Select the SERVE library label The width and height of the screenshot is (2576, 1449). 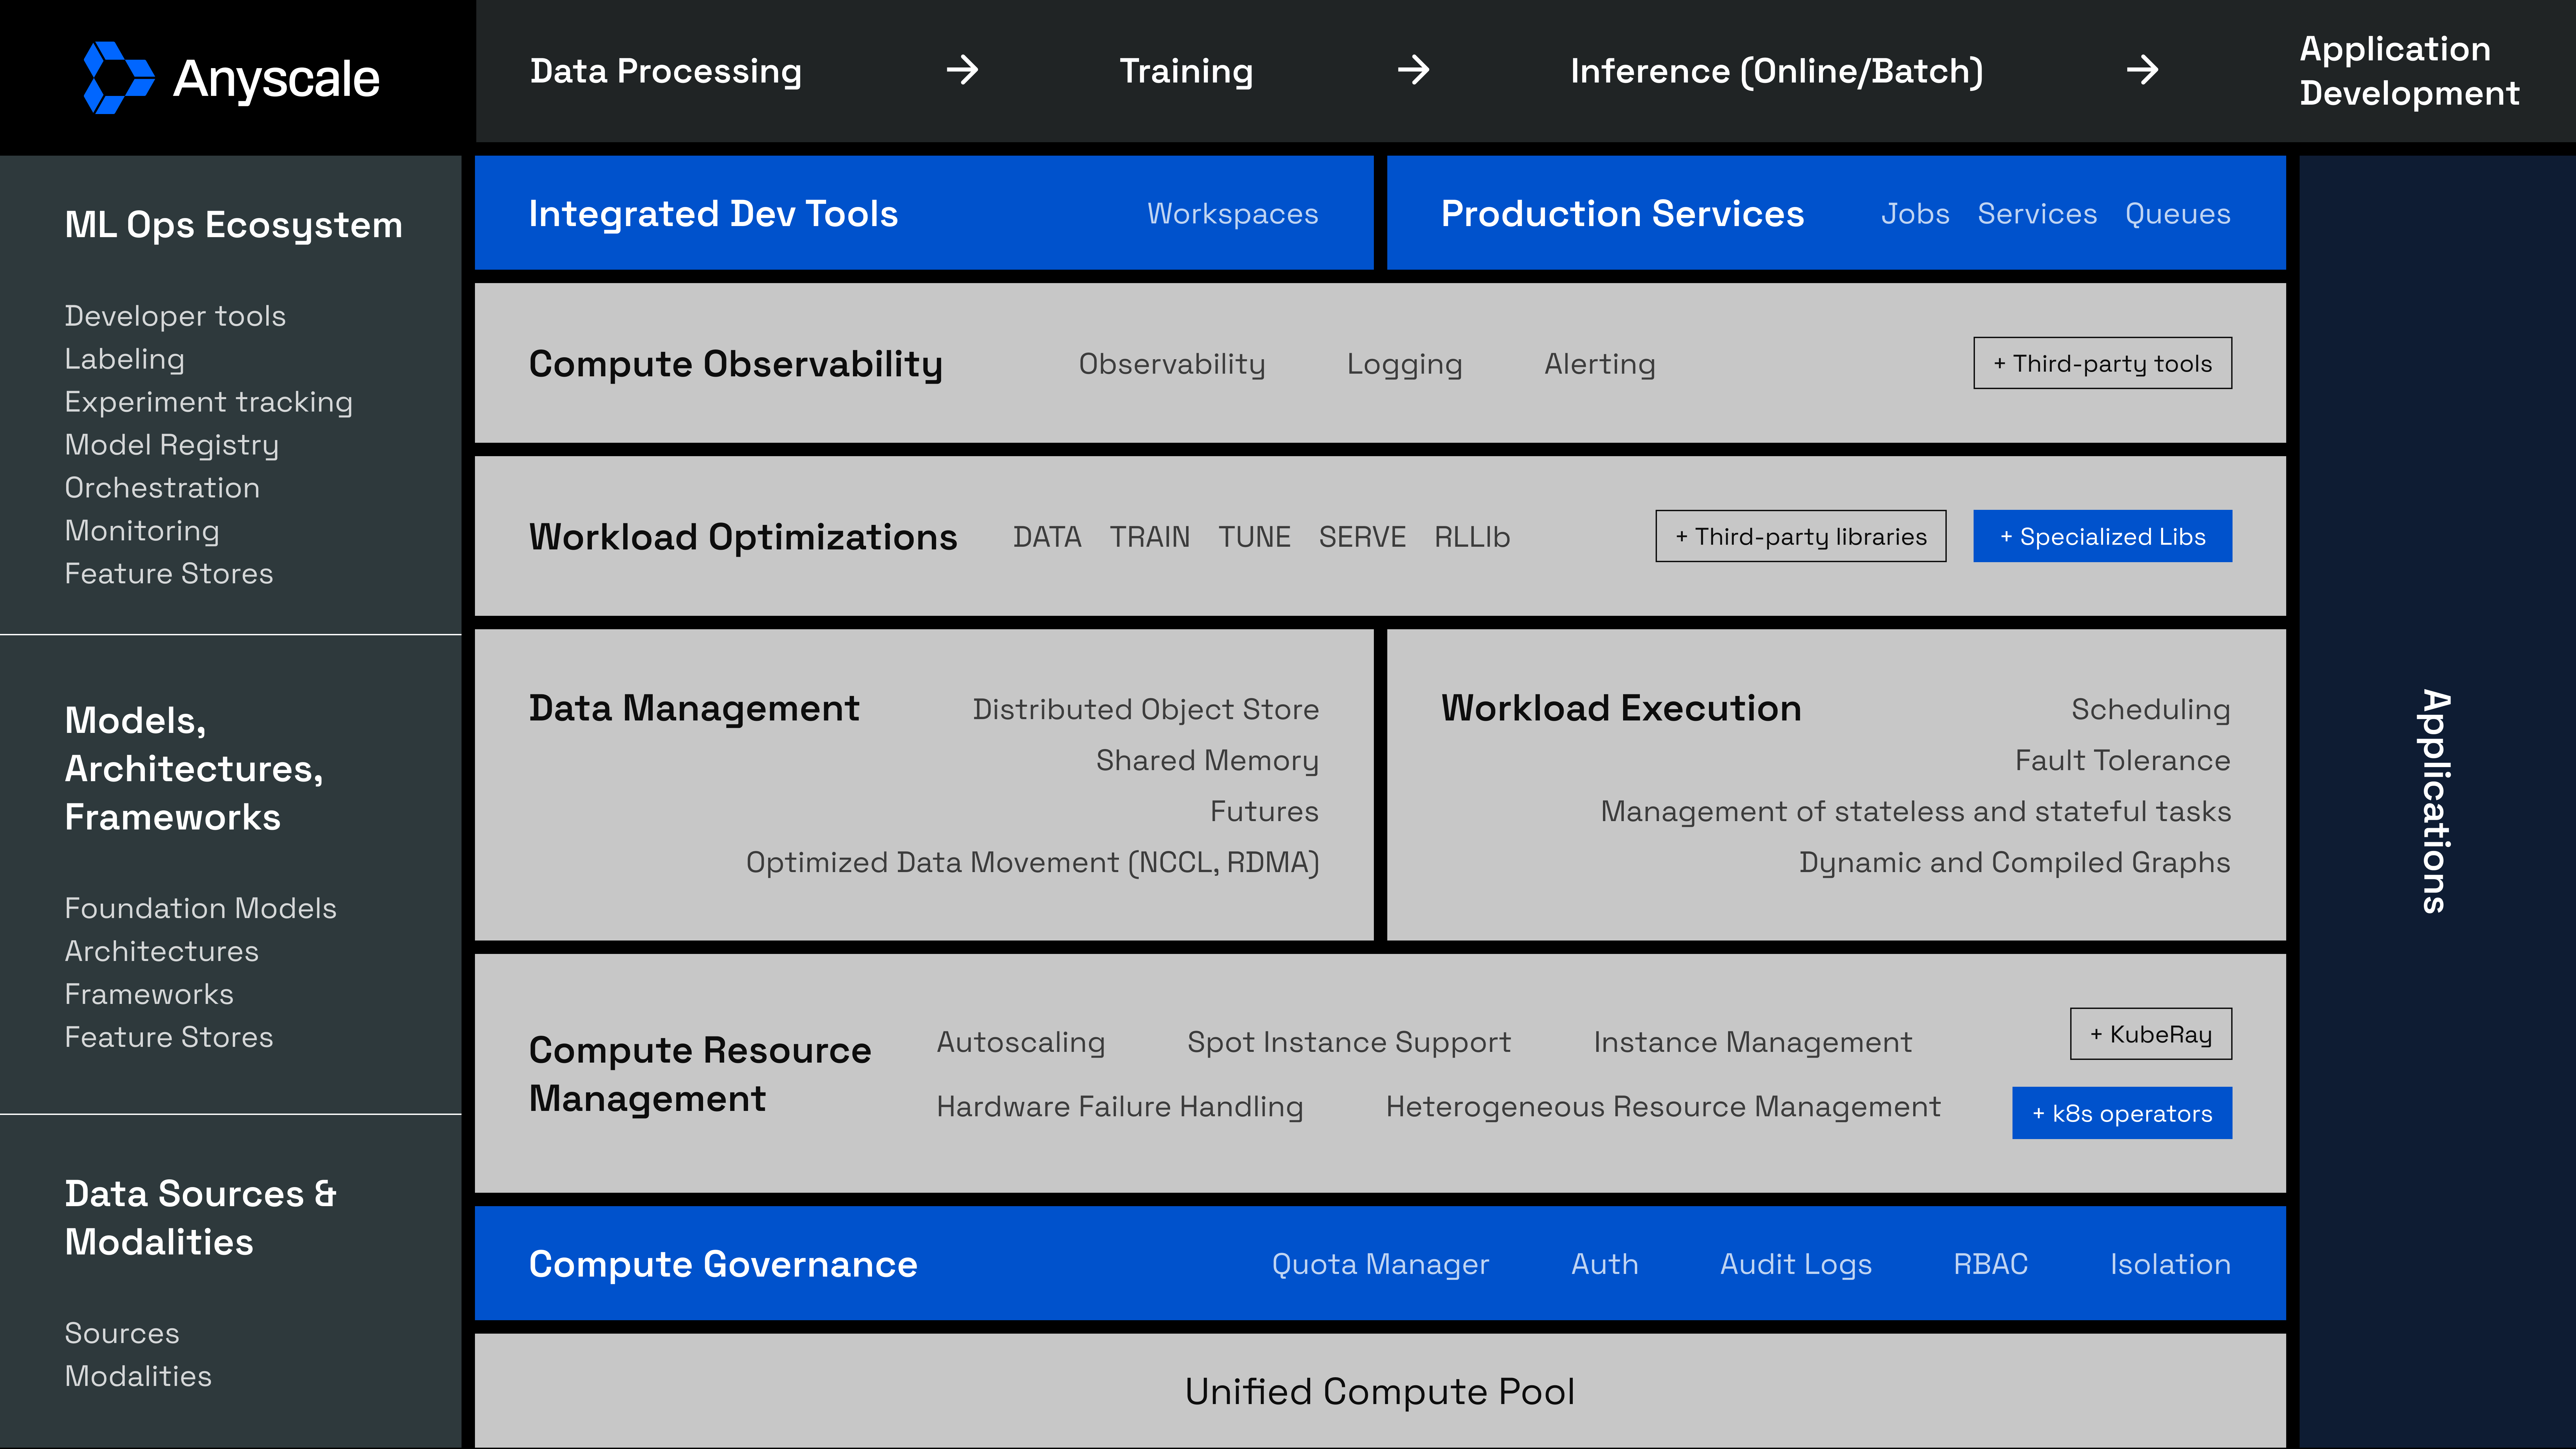tap(1362, 537)
